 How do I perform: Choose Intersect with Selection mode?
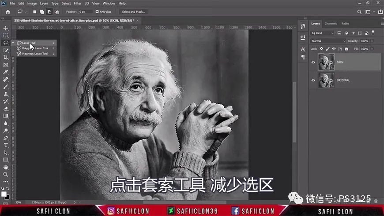57,12
